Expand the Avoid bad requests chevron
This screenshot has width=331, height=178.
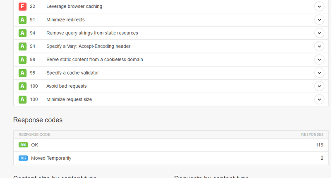pos(319,86)
